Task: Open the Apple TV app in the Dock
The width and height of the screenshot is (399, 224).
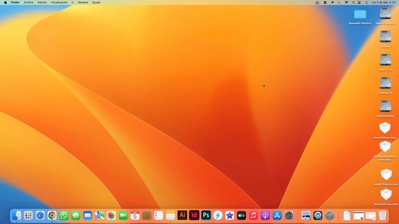Action: [241, 215]
